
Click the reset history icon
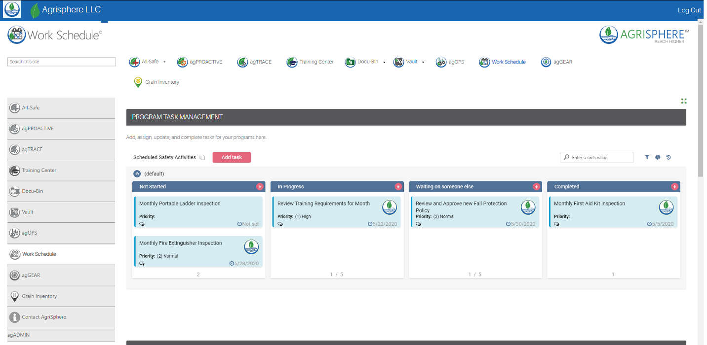pyautogui.click(x=668, y=158)
